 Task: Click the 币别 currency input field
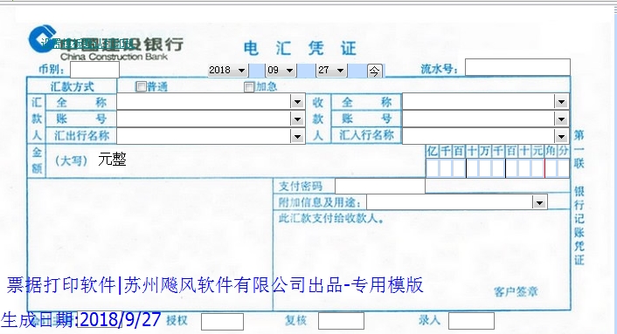(x=94, y=70)
